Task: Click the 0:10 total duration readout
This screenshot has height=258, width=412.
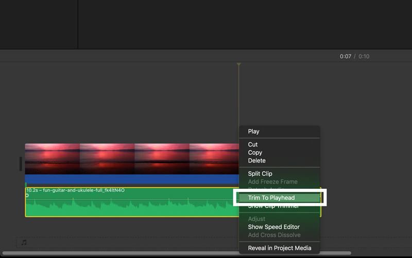Action: 364,56
